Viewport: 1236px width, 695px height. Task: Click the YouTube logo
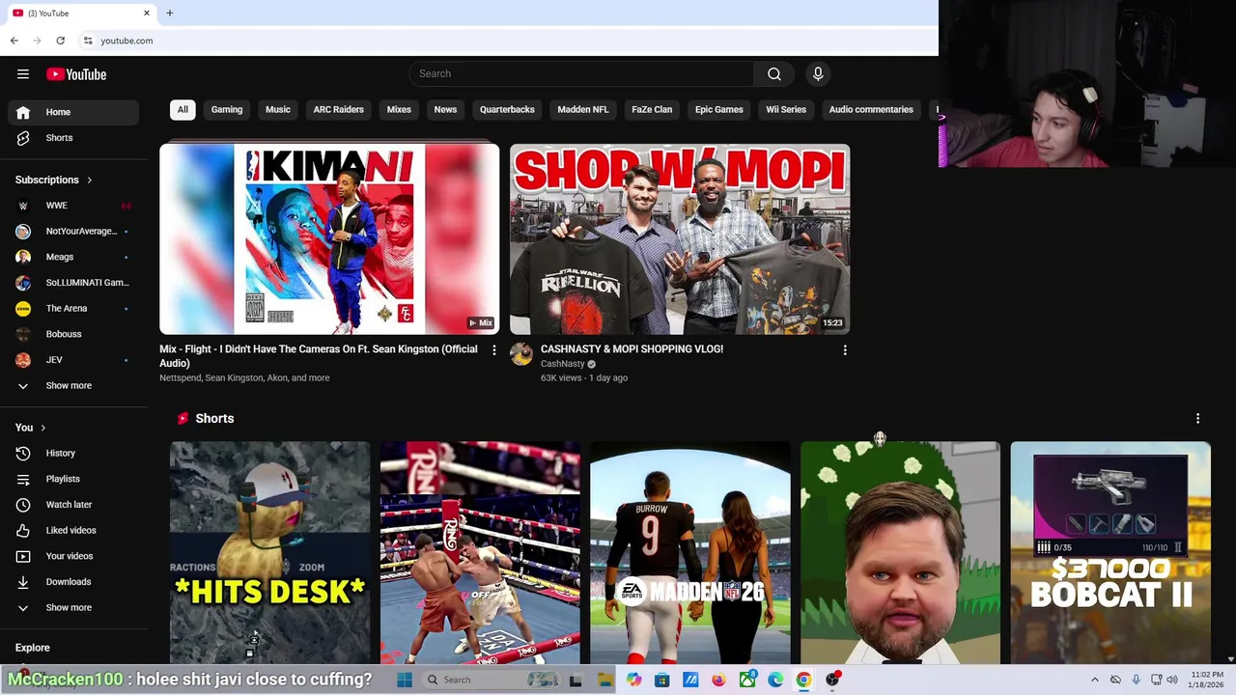pyautogui.click(x=76, y=74)
